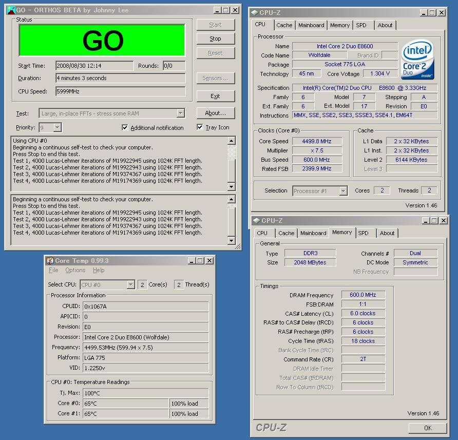This screenshot has height=440, width=458.
Task: Disable the Tray Icon checkbox
Action: coord(200,127)
